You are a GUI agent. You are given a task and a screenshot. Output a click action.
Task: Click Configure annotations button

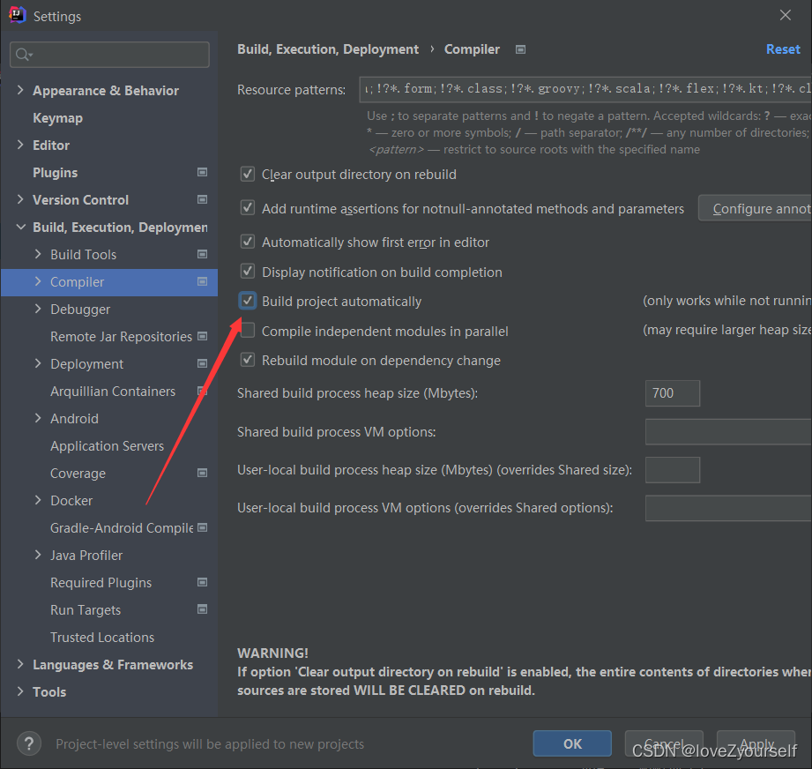(x=755, y=208)
